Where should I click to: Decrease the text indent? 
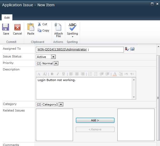[102, 74]
